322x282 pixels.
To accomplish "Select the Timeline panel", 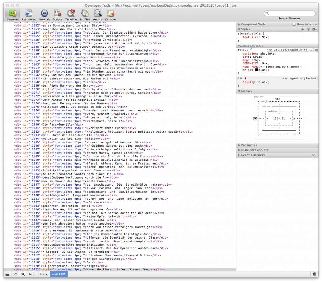I will click(71, 15).
